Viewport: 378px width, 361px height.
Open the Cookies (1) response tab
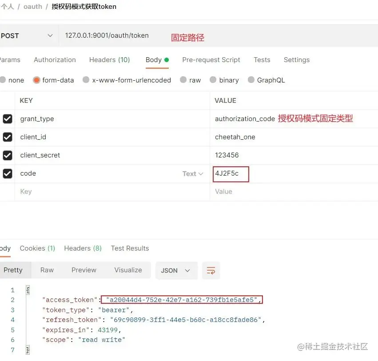37,248
